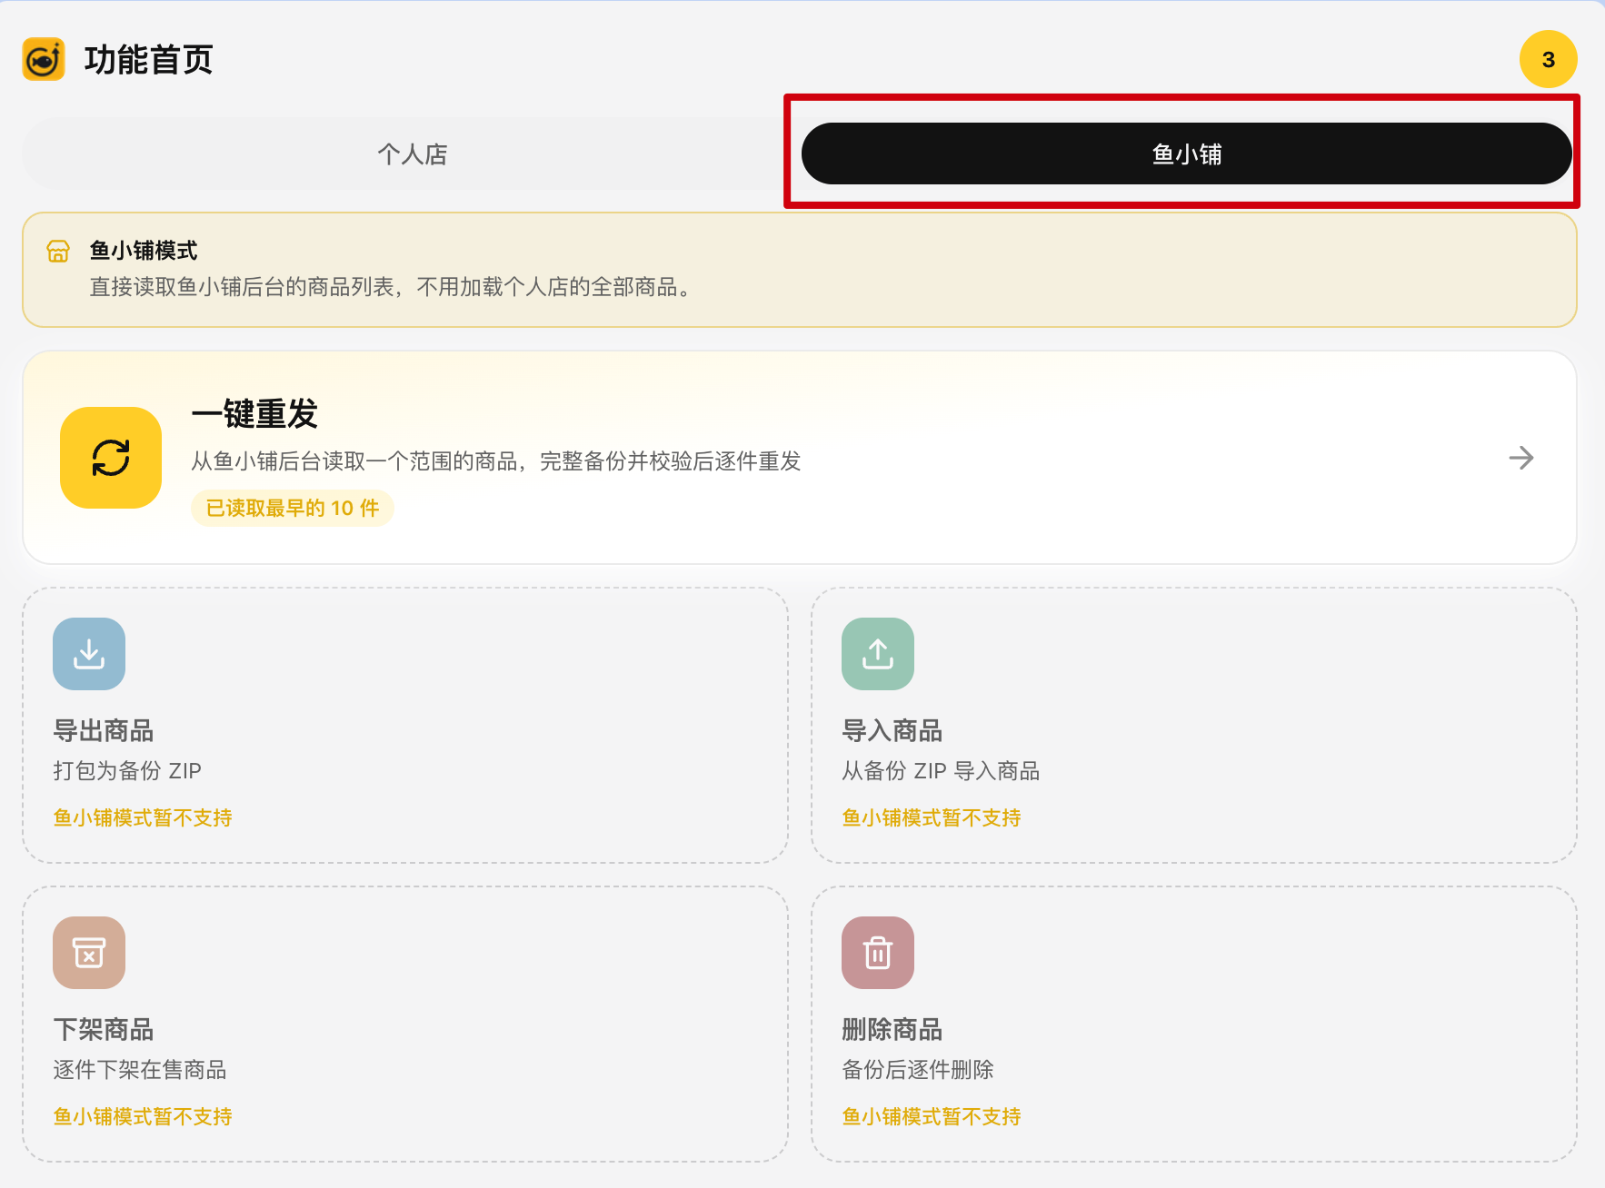Image resolution: width=1605 pixels, height=1188 pixels.
Task: Click the text 逐件下架在售商品
Action: (140, 1070)
